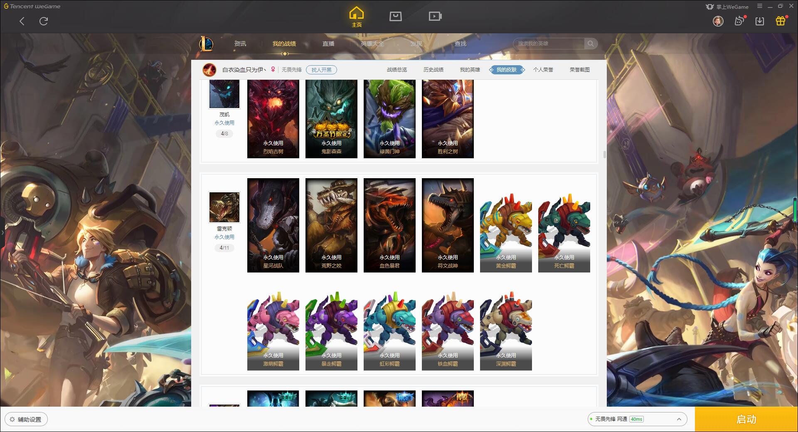The image size is (798, 432).
Task: Switch to the 直播 tab
Action: (328, 44)
